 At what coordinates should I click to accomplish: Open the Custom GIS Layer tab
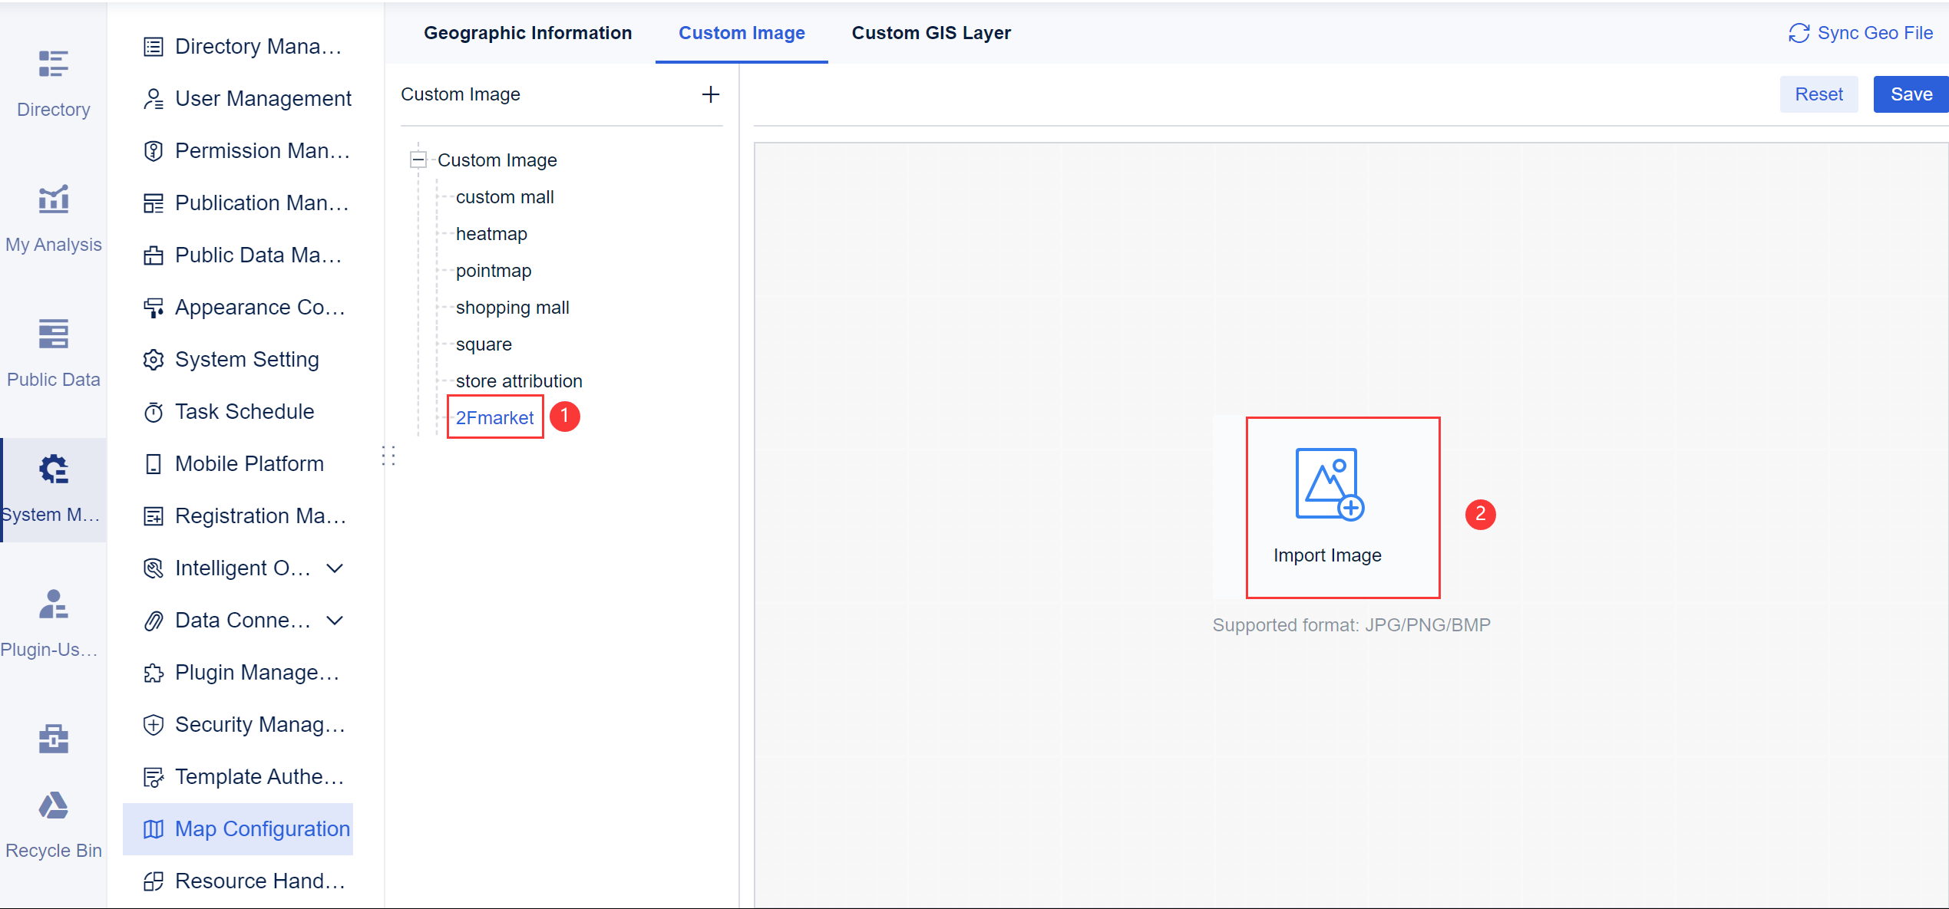coord(931,32)
